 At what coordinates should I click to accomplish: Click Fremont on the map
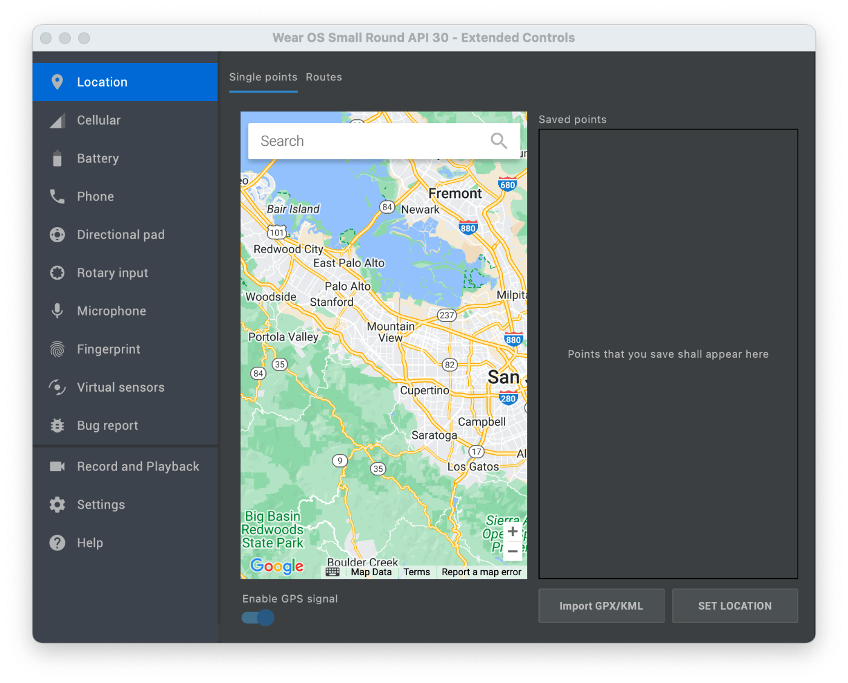(x=455, y=193)
